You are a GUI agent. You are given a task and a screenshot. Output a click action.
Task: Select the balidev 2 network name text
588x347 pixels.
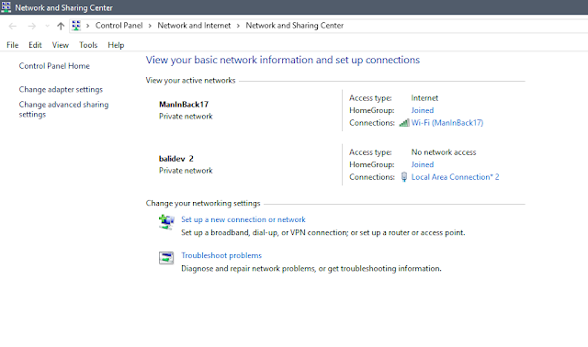click(175, 159)
